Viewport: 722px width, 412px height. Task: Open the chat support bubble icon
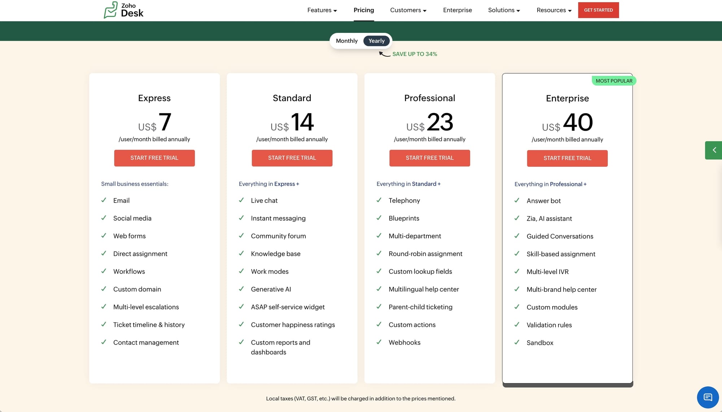click(x=708, y=397)
